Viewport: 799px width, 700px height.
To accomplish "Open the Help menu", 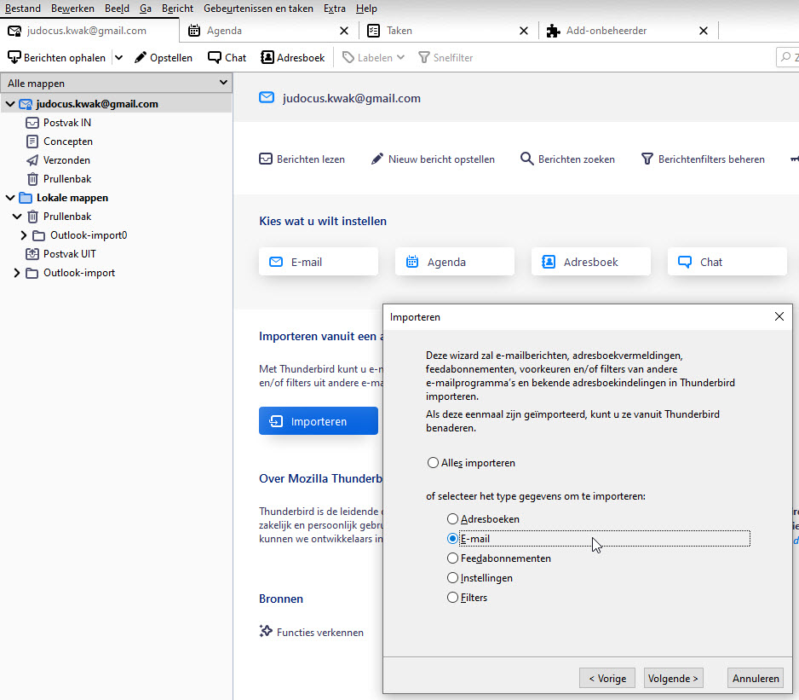I will tap(366, 9).
